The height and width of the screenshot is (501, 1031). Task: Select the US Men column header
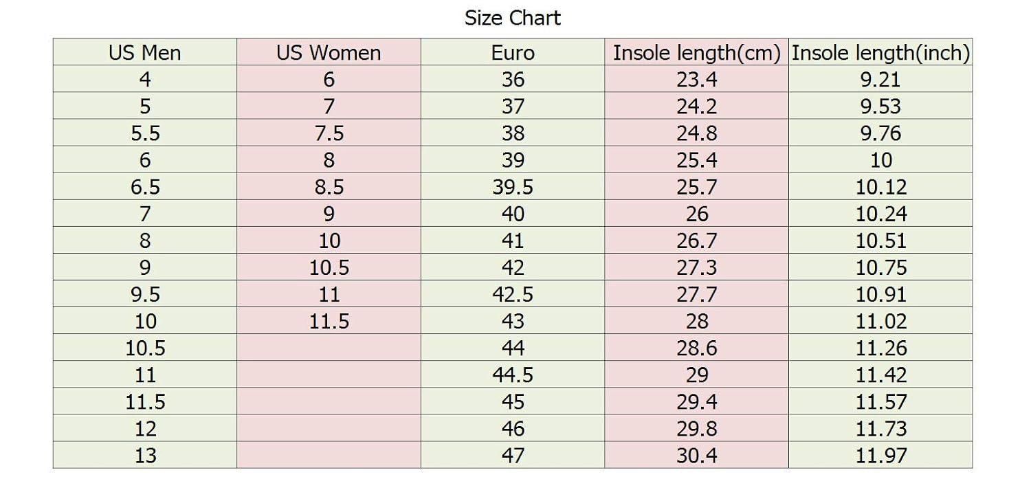[144, 53]
